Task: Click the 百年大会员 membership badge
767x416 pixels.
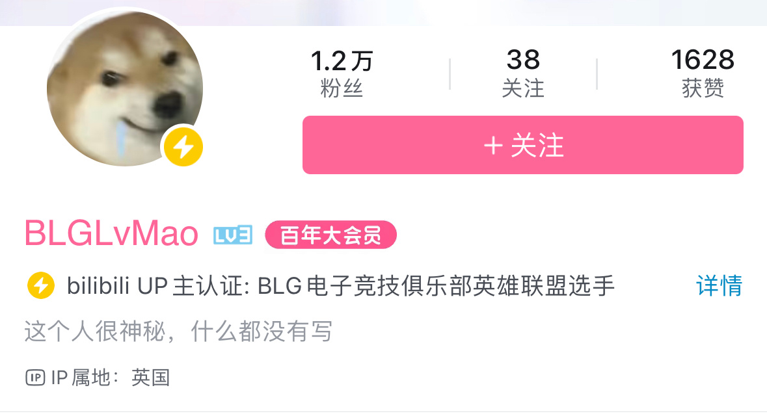Action: tap(330, 235)
